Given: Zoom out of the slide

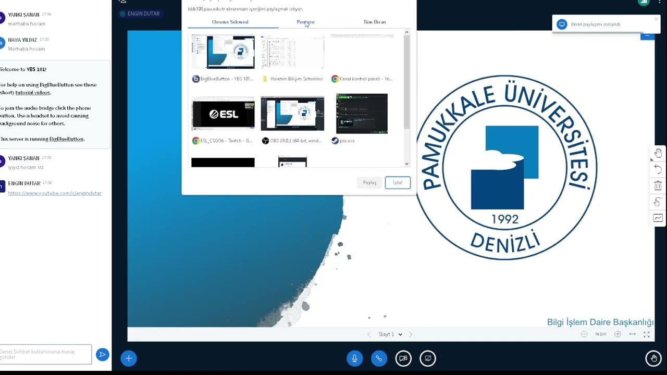Looking at the screenshot, I should click(x=584, y=334).
